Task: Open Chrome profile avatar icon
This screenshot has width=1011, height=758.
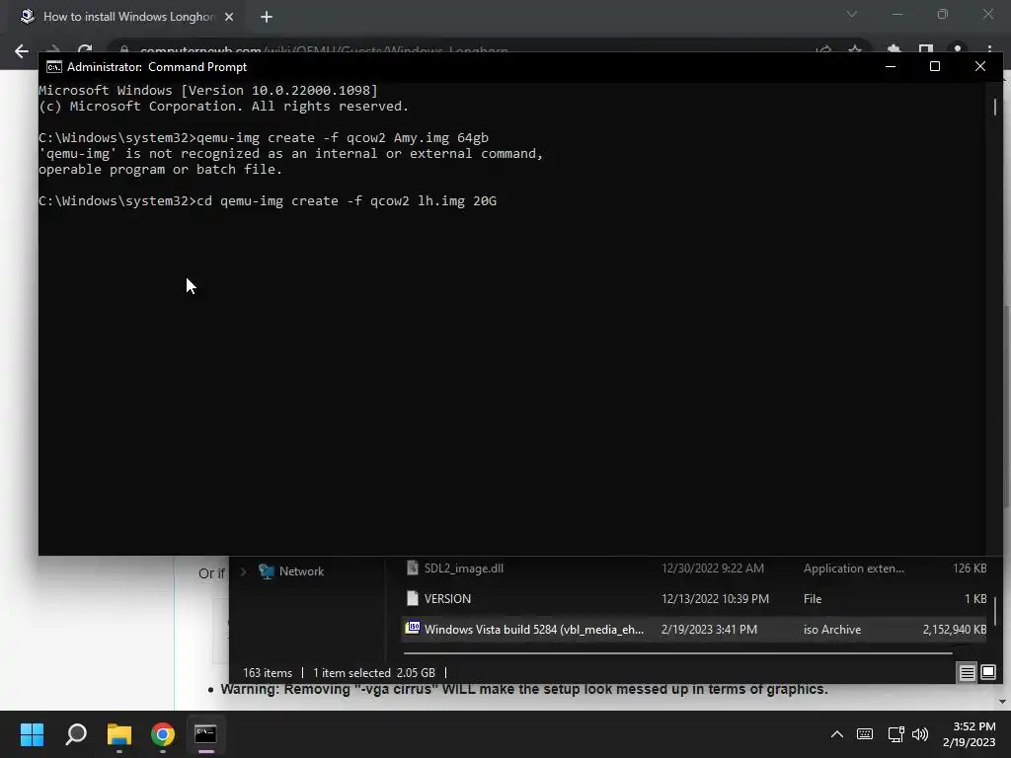Action: pos(958,49)
